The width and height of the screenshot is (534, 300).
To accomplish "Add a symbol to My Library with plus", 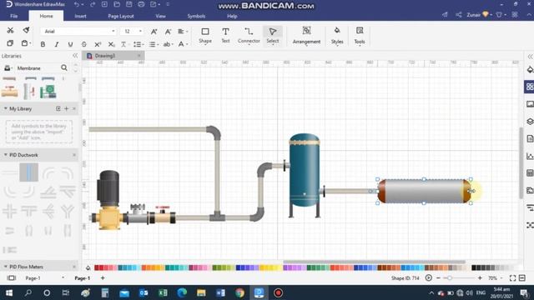I will coord(67,108).
